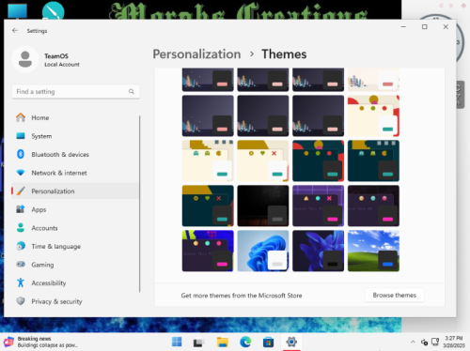
Task: Click the Windows Start button
Action: point(177,342)
